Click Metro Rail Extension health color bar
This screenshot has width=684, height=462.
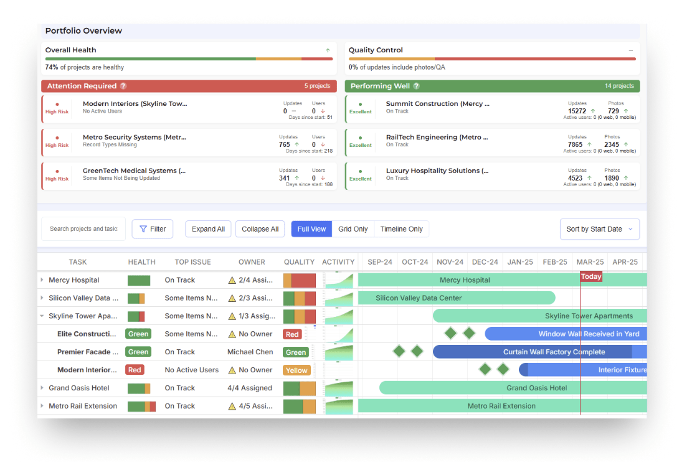pos(142,406)
